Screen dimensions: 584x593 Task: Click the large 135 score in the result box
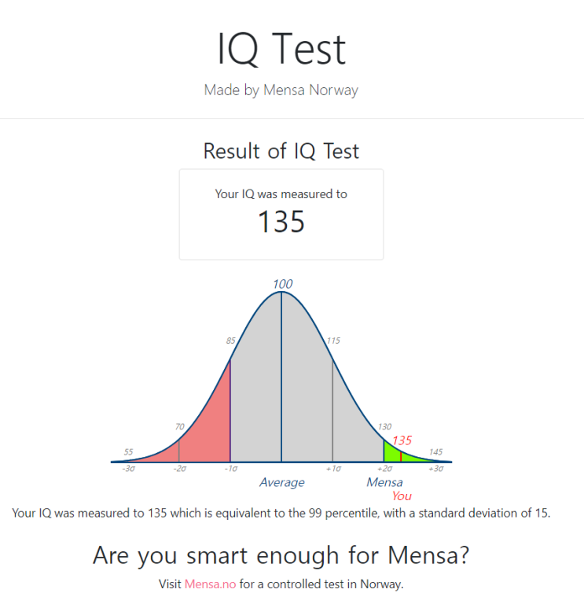click(281, 223)
